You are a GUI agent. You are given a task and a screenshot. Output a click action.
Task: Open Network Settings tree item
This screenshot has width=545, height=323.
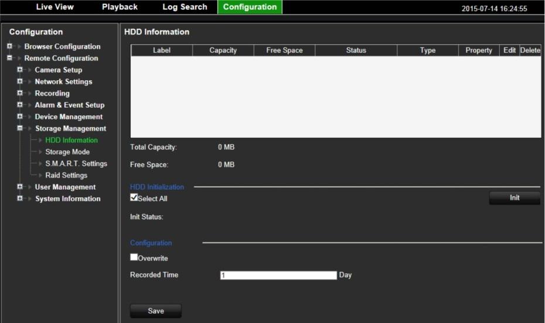tap(64, 82)
